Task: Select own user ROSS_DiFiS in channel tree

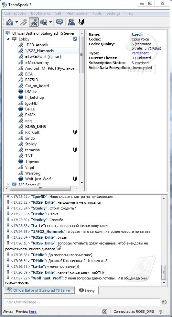Action: coord(35,127)
